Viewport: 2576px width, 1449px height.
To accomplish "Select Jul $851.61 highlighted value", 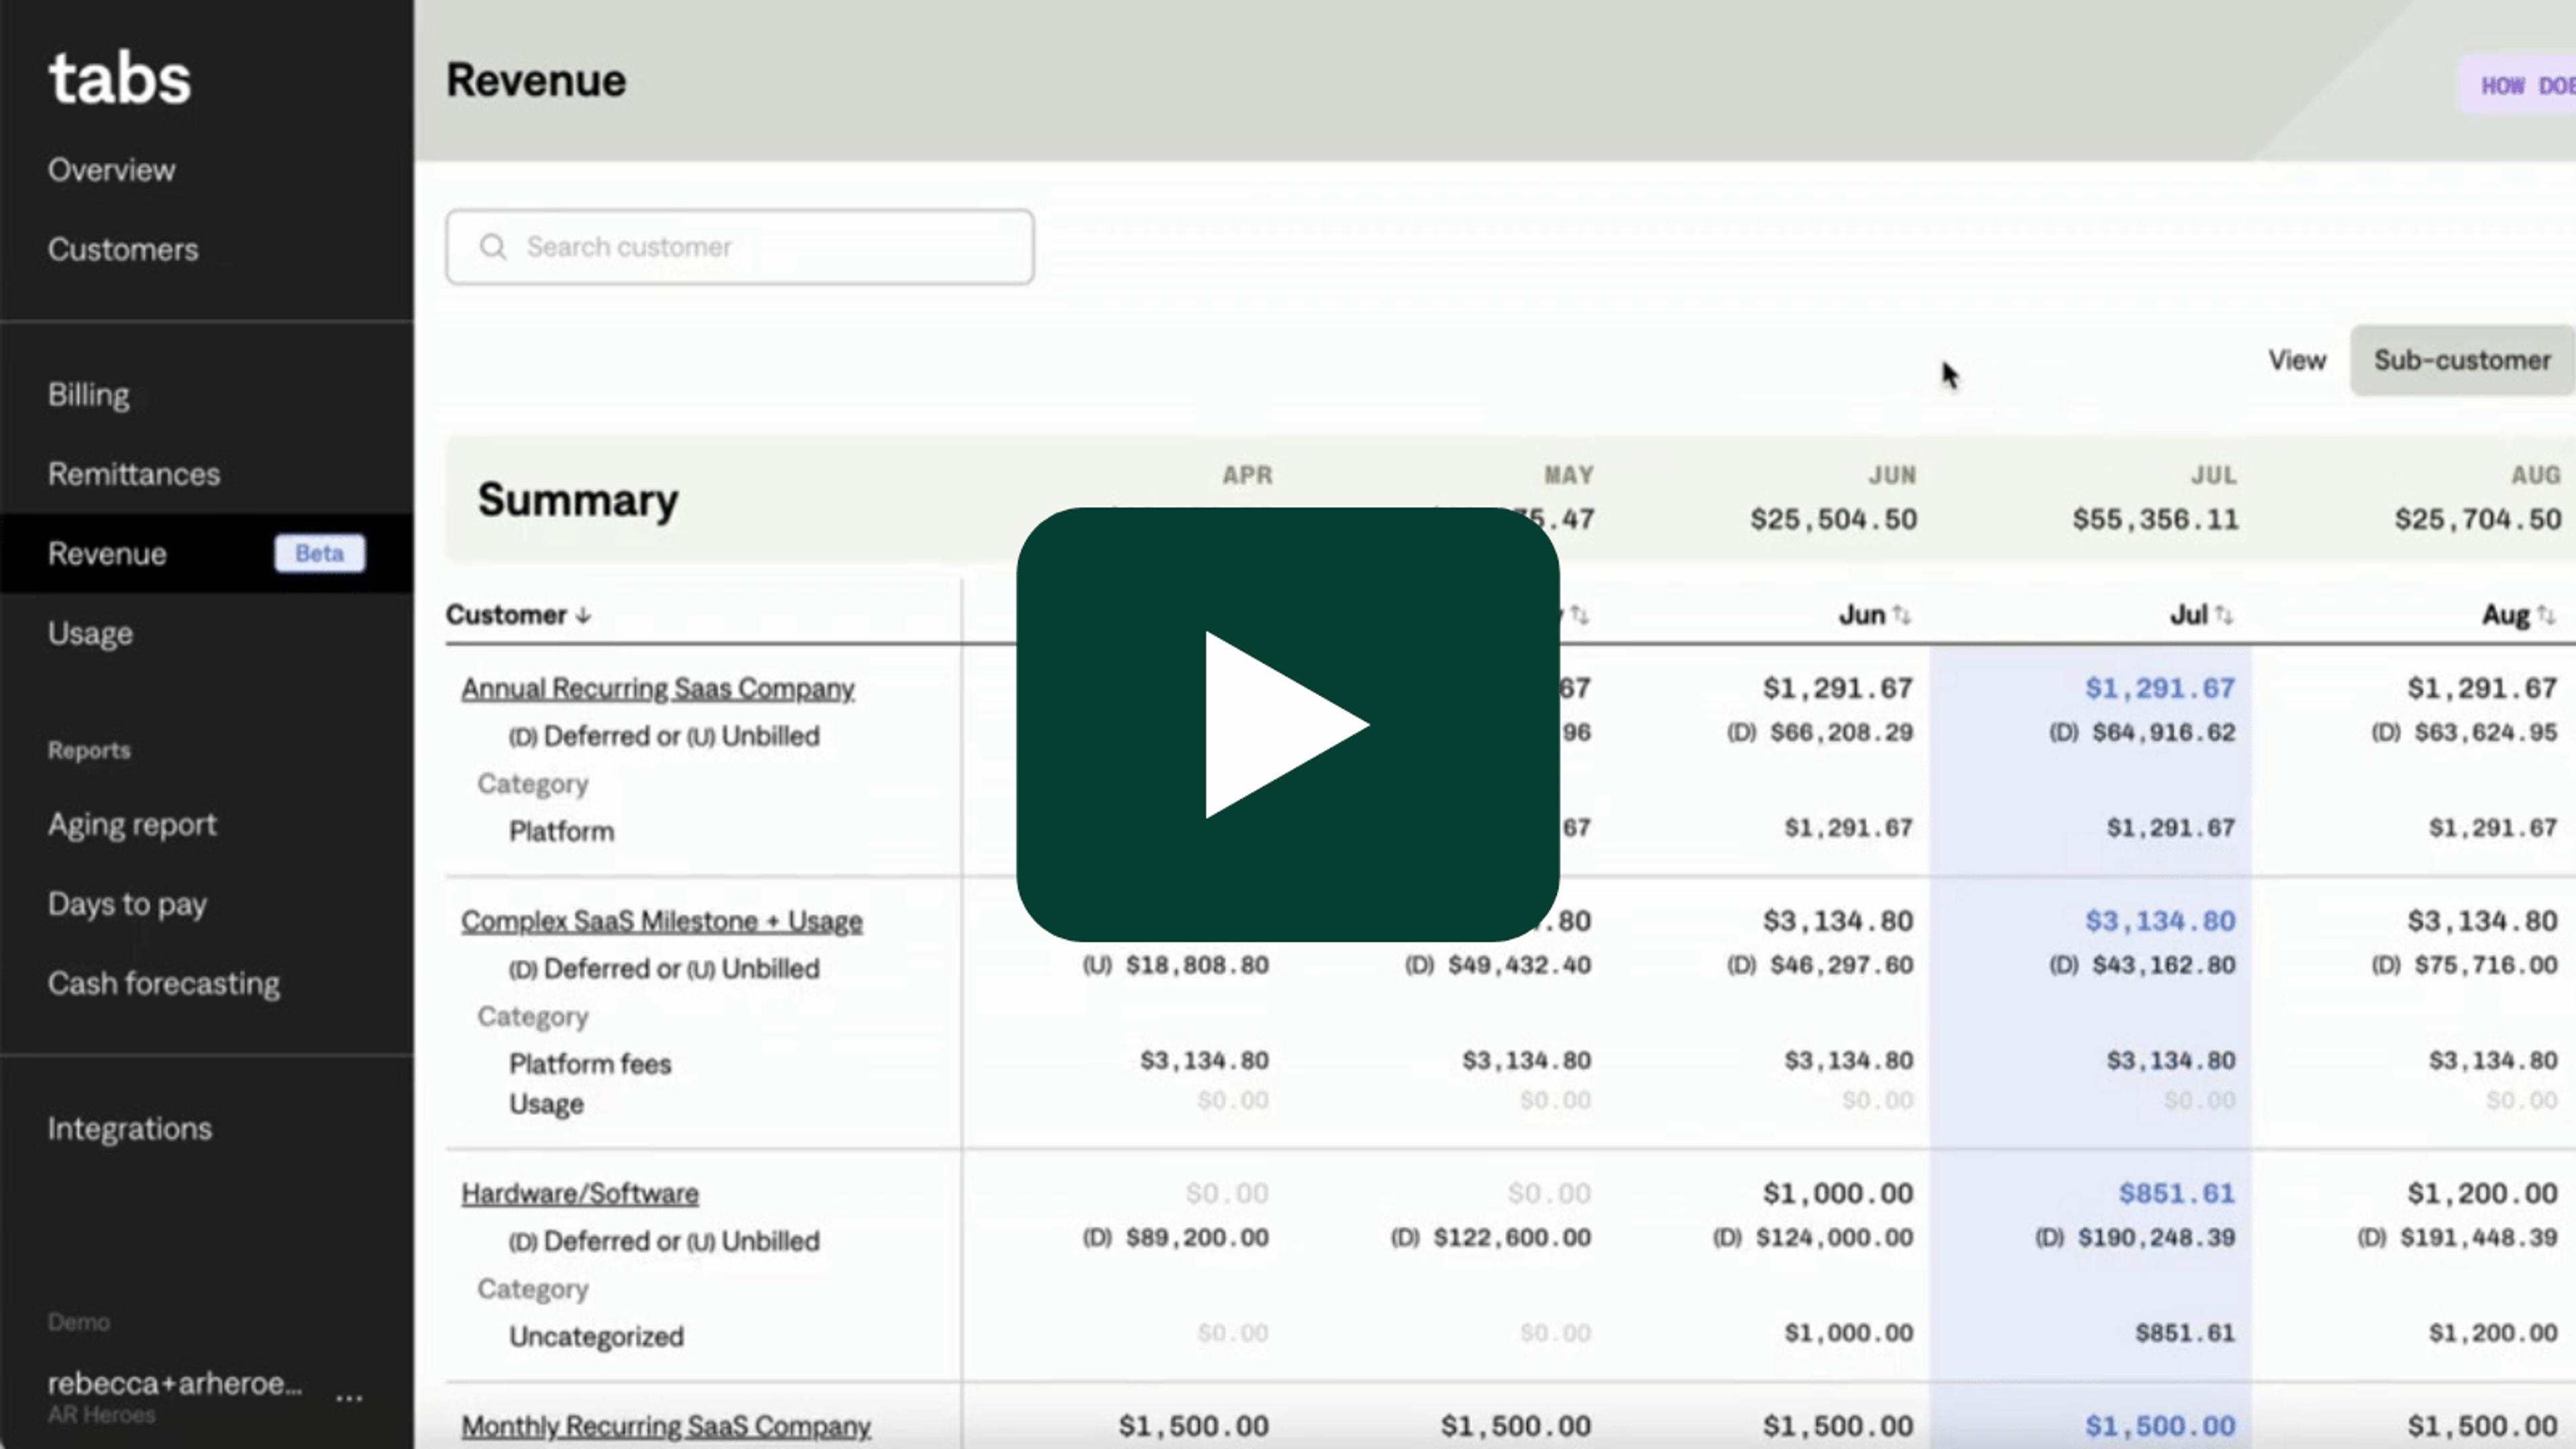I will click(2177, 1194).
